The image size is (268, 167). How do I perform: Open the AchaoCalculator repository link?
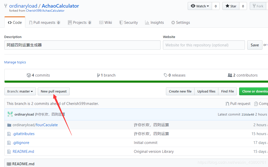(60, 6)
